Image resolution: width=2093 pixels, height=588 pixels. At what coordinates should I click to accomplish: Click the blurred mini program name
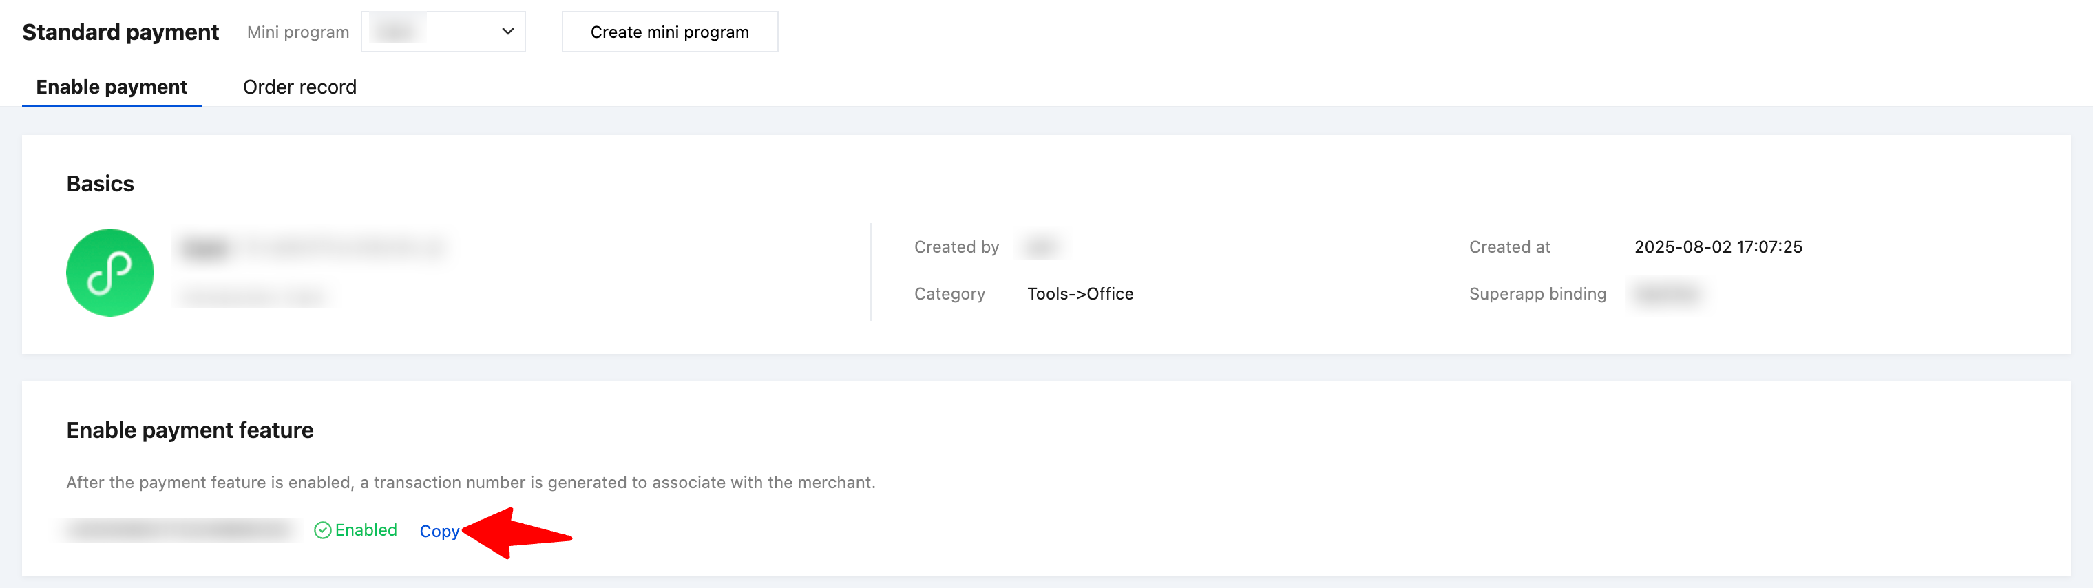312,247
